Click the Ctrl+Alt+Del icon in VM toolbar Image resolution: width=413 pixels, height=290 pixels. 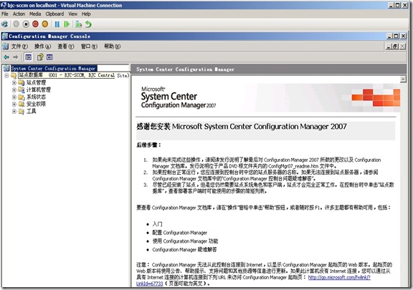point(5,24)
